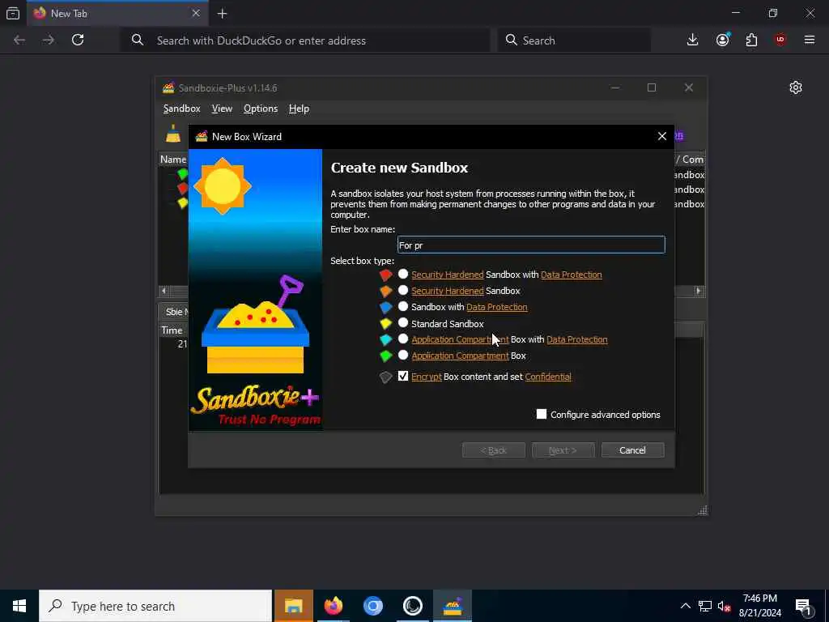Close the New Tab browser tab
The image size is (829, 622).
196,13
